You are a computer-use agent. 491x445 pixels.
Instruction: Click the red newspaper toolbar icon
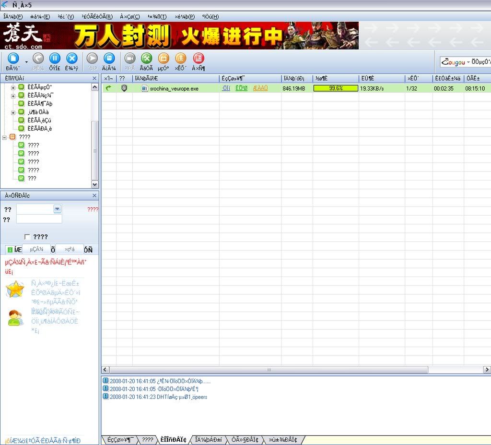coord(198,59)
